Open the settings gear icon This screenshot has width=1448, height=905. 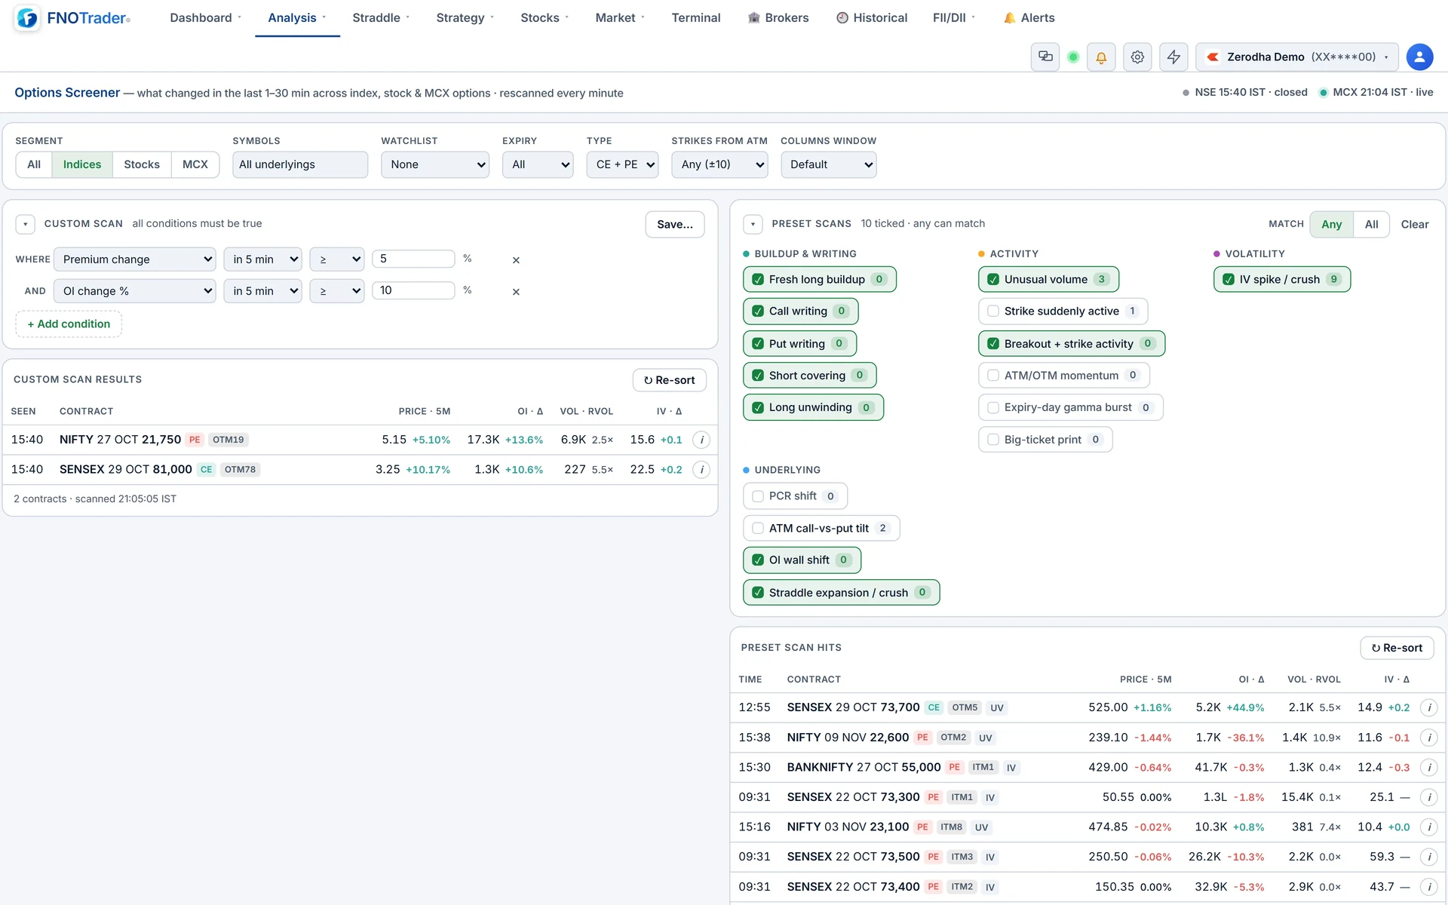click(1137, 57)
